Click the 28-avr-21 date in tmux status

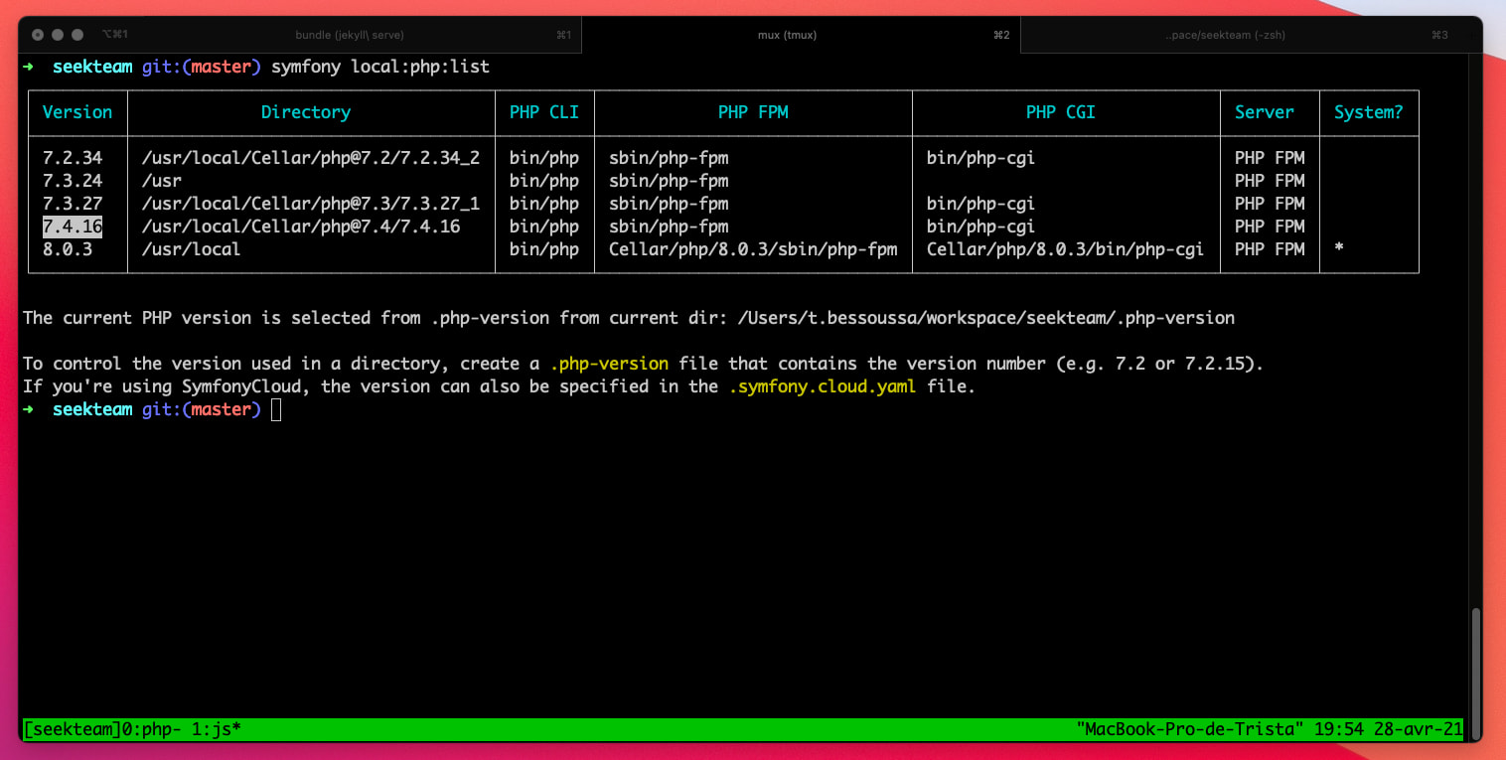click(x=1419, y=729)
